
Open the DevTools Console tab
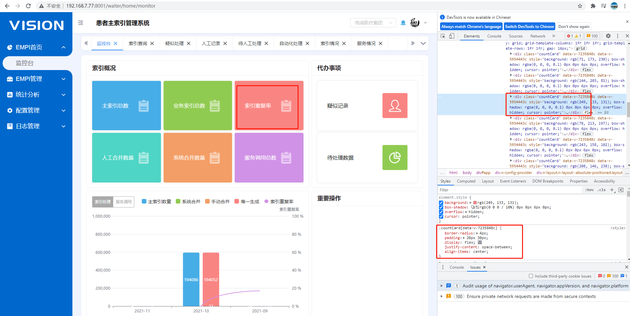[x=494, y=36]
